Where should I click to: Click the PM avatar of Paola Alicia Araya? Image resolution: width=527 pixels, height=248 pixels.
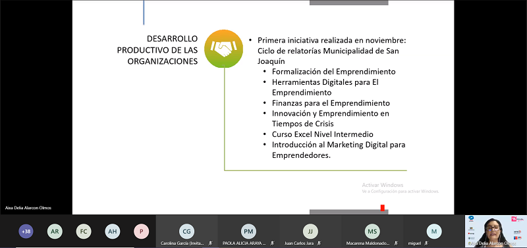pos(248,231)
